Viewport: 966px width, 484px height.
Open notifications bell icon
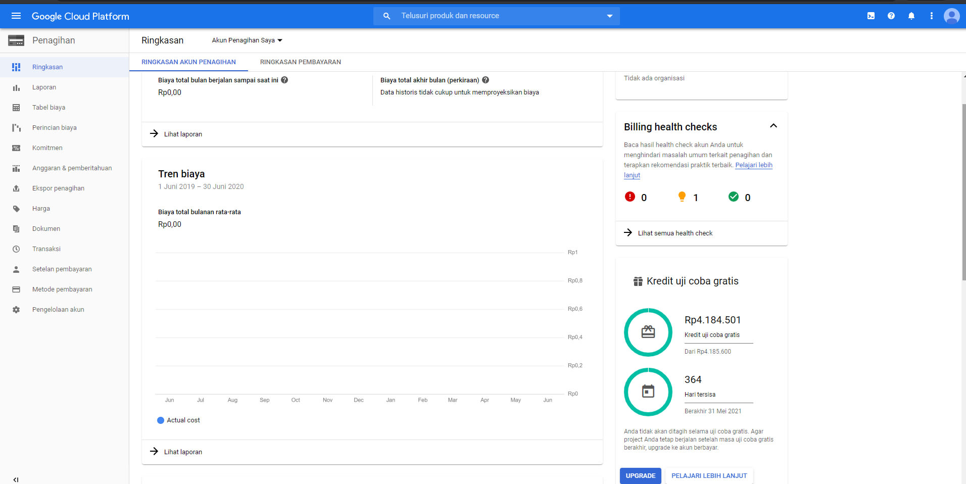point(911,16)
